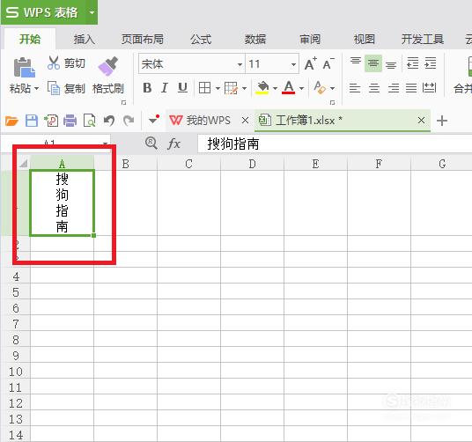The width and height of the screenshot is (472, 442).
Task: Open the 视图 ribbon tab
Action: pos(365,39)
